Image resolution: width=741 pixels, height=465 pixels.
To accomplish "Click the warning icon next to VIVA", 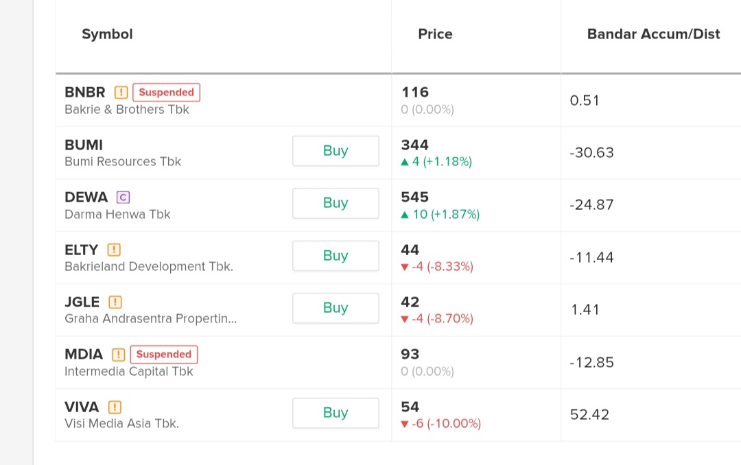I will (115, 407).
